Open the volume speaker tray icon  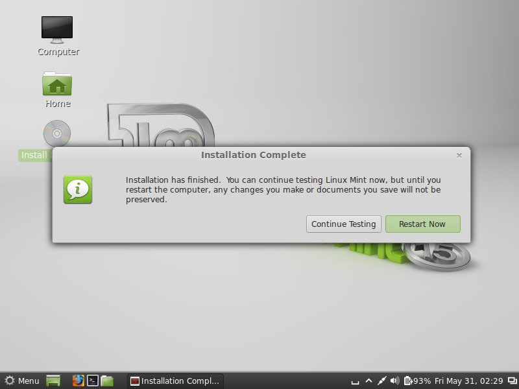[x=394, y=381]
